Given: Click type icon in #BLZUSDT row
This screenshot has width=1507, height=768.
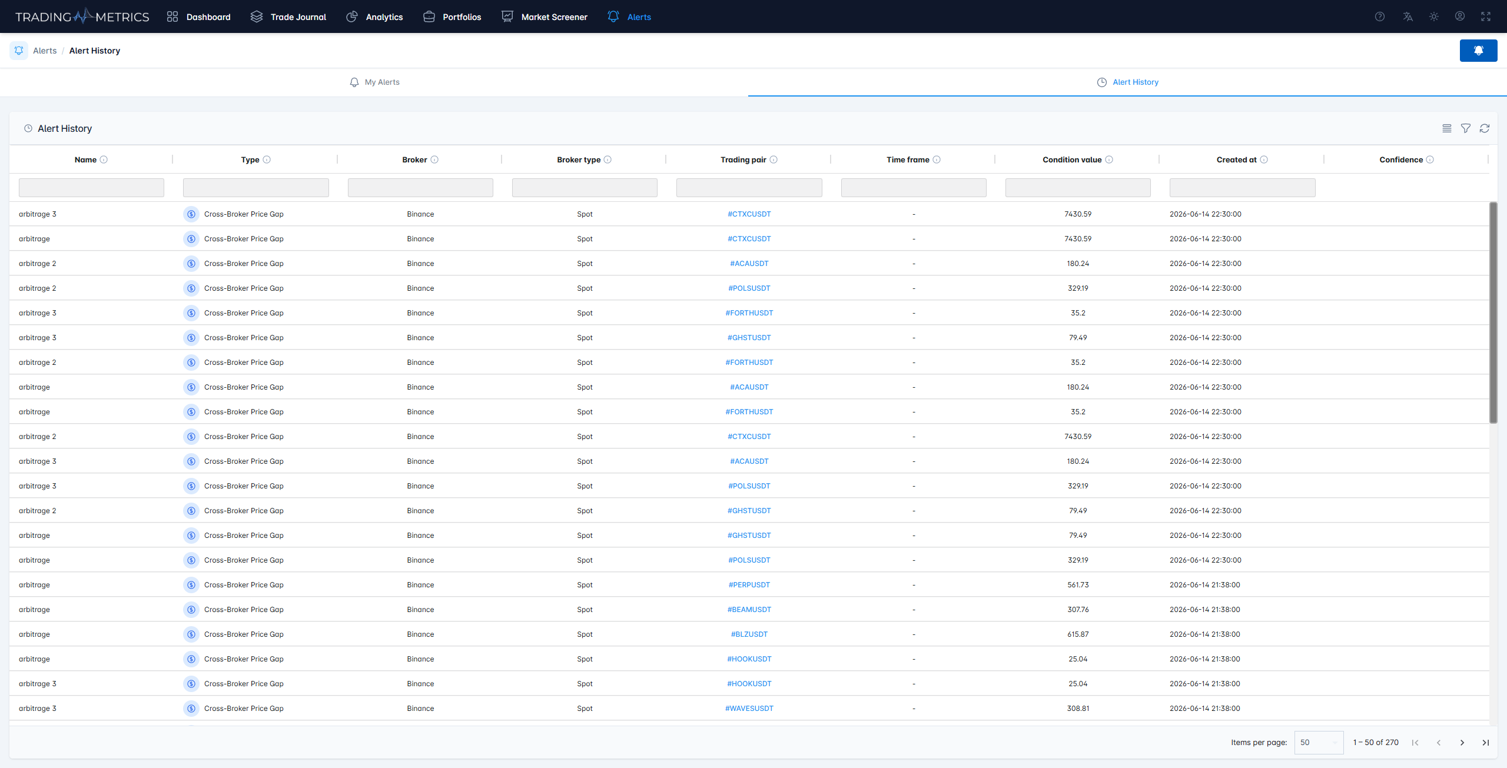Looking at the screenshot, I should click(x=191, y=634).
